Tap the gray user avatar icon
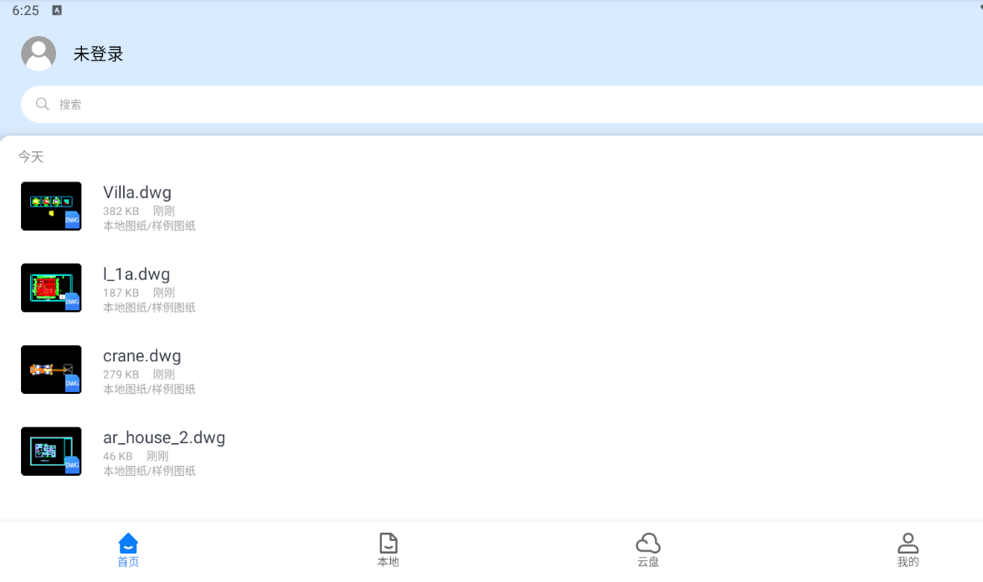Image resolution: width=983 pixels, height=582 pixels. click(39, 54)
